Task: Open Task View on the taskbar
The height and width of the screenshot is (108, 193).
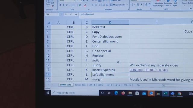Action: tap(109, 93)
